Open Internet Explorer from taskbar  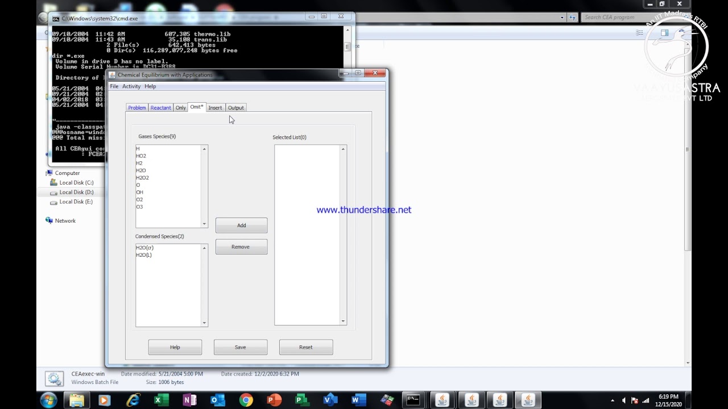[x=133, y=400]
